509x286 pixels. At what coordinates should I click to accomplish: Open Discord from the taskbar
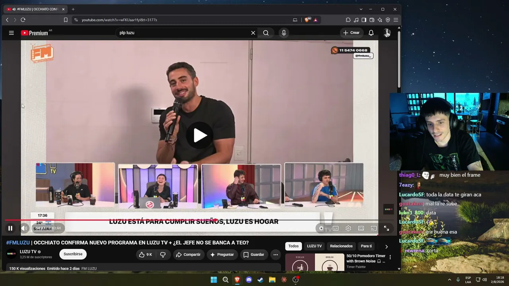tap(249, 280)
